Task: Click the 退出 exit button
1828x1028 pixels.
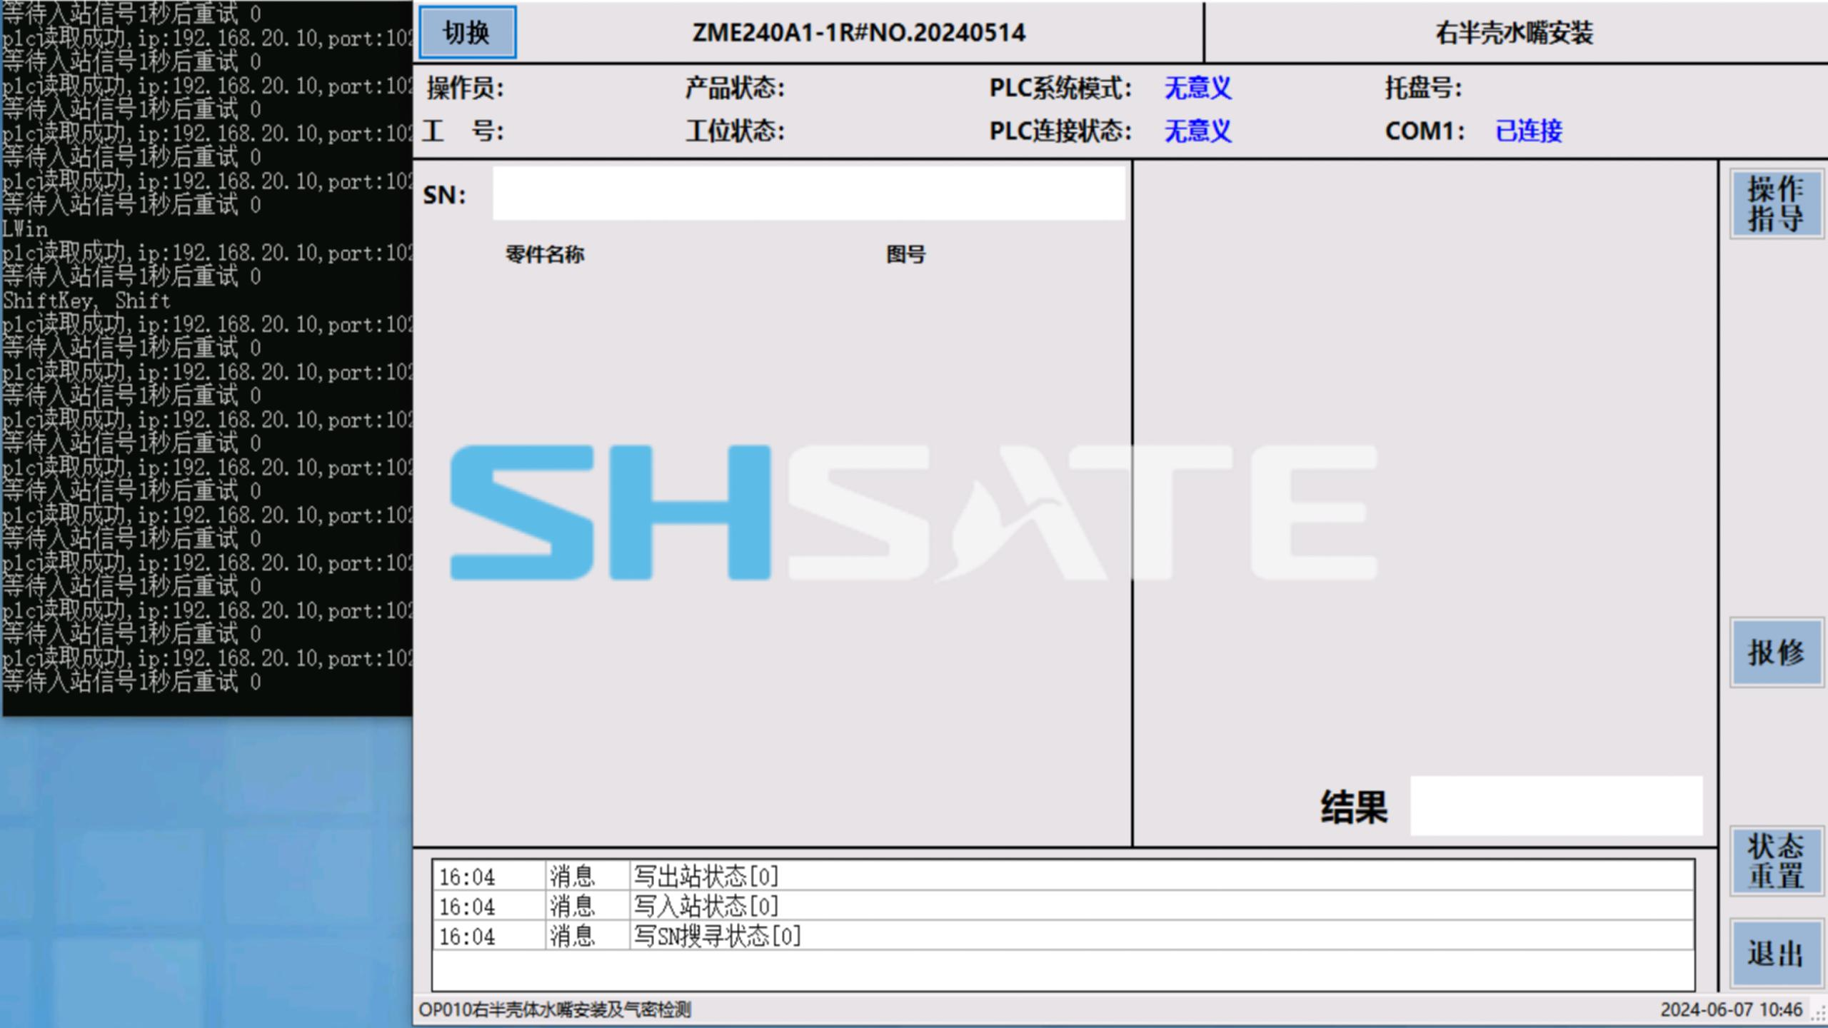Action: pyautogui.click(x=1775, y=954)
